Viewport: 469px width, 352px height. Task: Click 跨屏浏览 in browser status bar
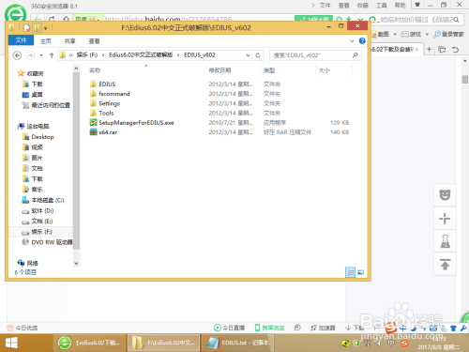pos(270,328)
